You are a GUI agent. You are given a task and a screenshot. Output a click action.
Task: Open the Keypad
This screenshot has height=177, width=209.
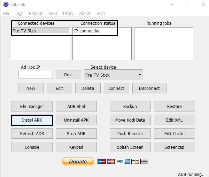coord(76,147)
